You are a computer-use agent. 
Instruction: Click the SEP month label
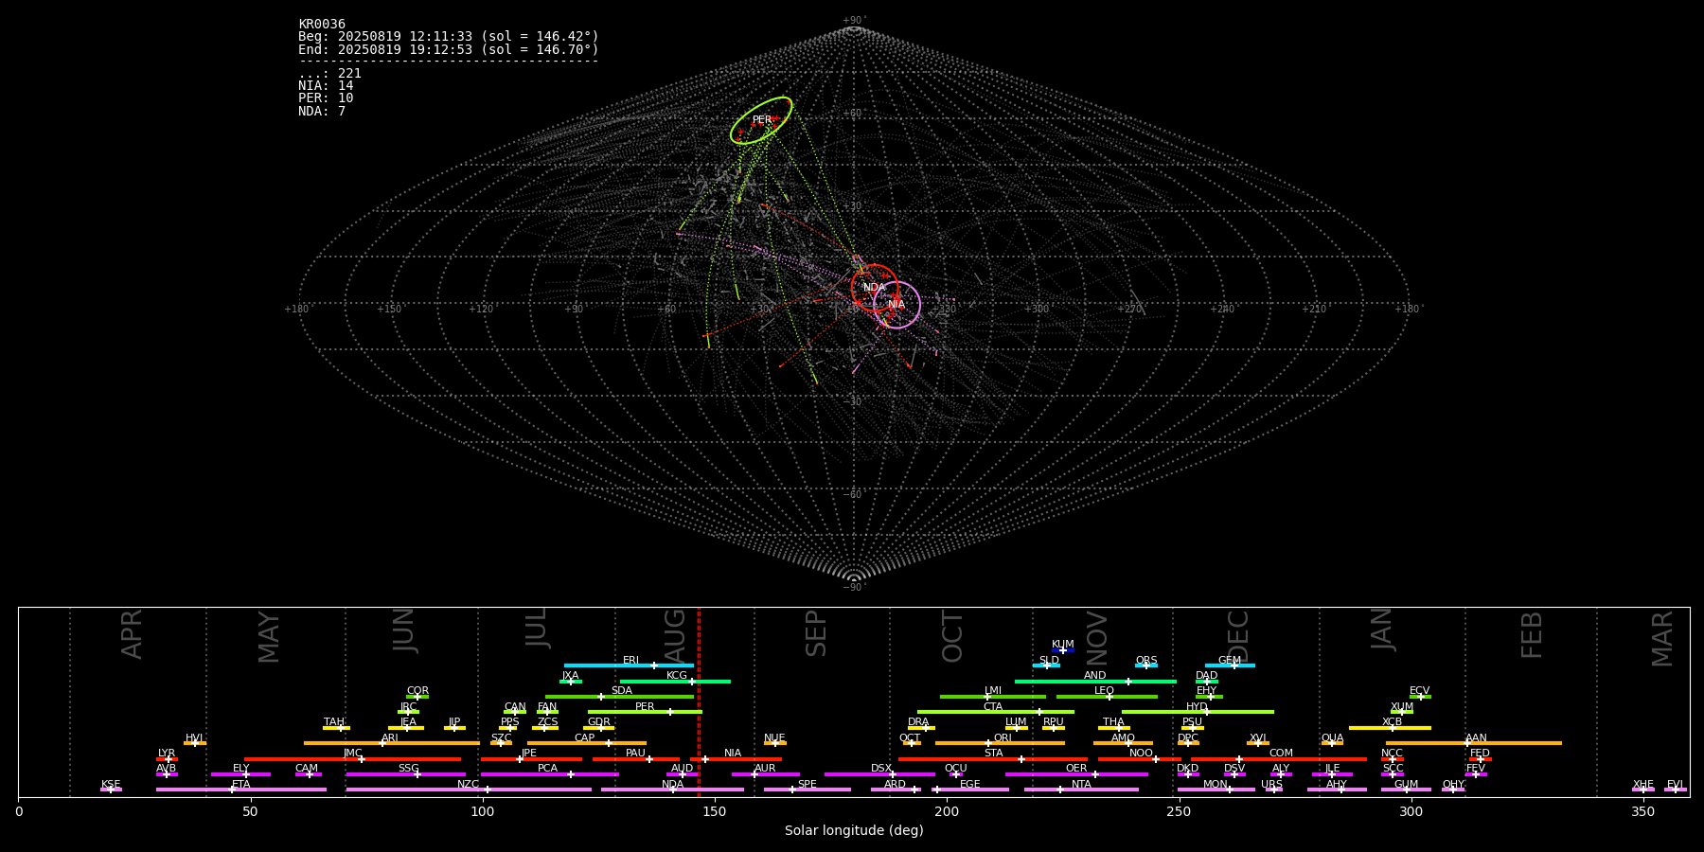(816, 633)
